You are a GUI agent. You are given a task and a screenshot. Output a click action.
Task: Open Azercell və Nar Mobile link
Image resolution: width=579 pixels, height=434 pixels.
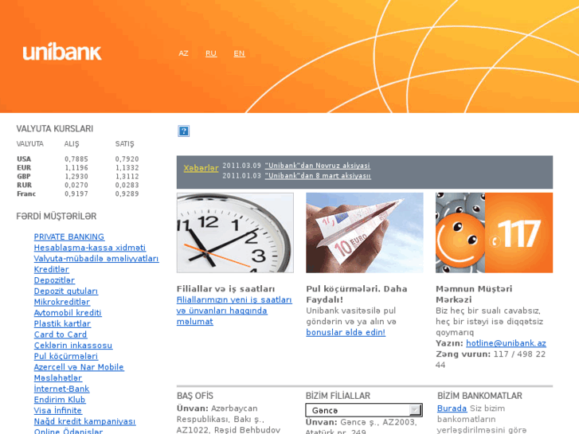pyautogui.click(x=79, y=367)
